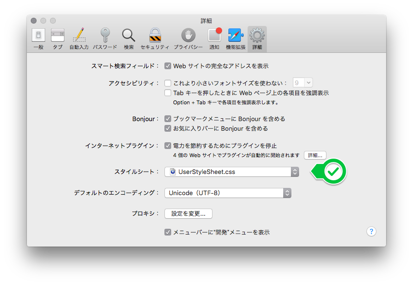This screenshot has height=285, width=413.
Task: Toggle メニューバーに"開発"メニューを表示 checkbox
Action: (x=168, y=232)
